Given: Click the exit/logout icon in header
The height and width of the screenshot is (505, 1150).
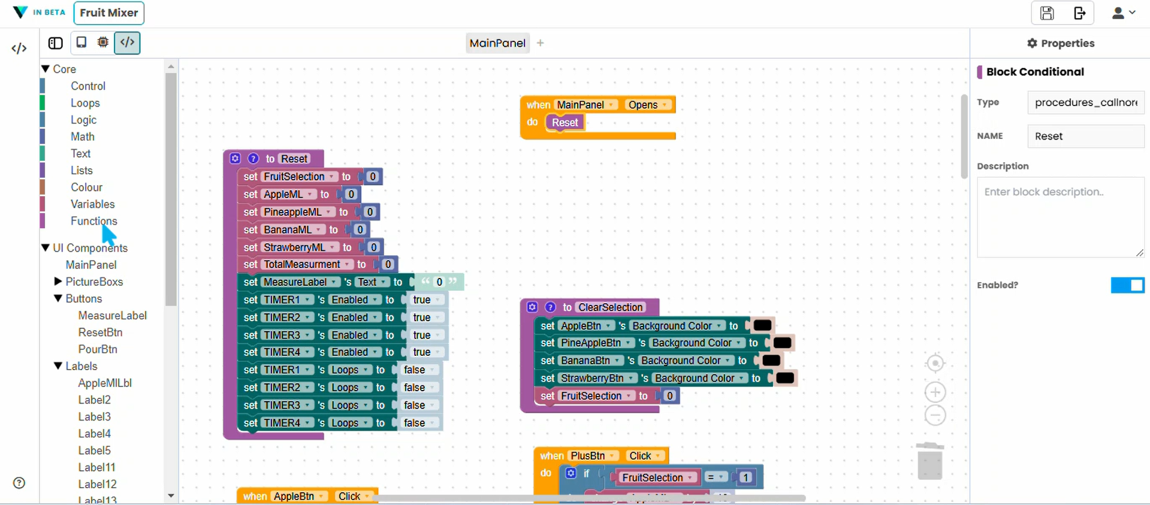Looking at the screenshot, I should click(x=1079, y=13).
